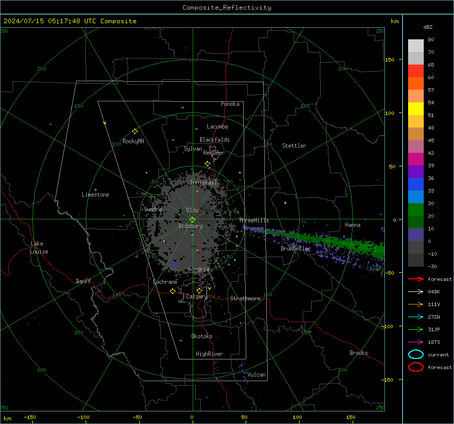The image size is (454, 424).
Task: Click the yellow 51-54 dBZ color swatch
Action: click(416, 109)
